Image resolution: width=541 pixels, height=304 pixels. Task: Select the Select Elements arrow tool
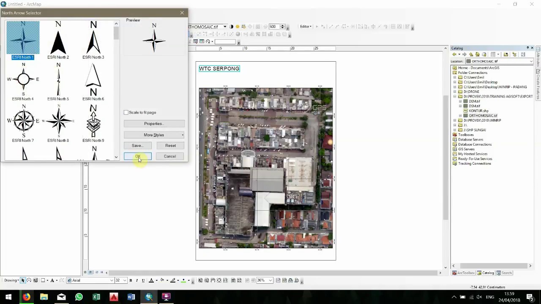point(23,280)
